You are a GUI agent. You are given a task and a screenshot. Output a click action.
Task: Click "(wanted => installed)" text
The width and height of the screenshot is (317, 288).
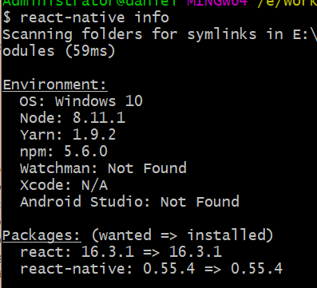point(182,235)
